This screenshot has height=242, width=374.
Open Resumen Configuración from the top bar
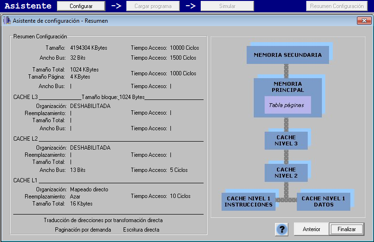click(x=337, y=6)
